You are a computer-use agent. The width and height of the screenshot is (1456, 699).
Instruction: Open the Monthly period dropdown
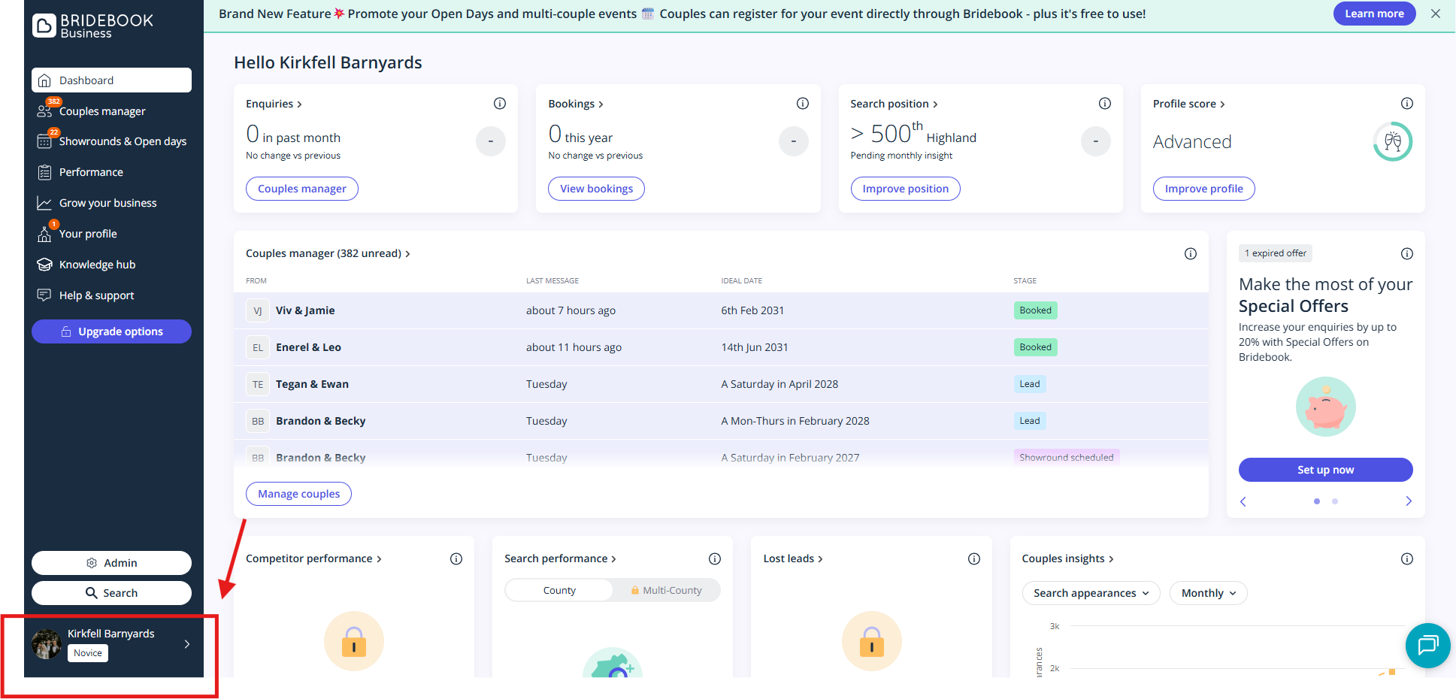point(1207,594)
